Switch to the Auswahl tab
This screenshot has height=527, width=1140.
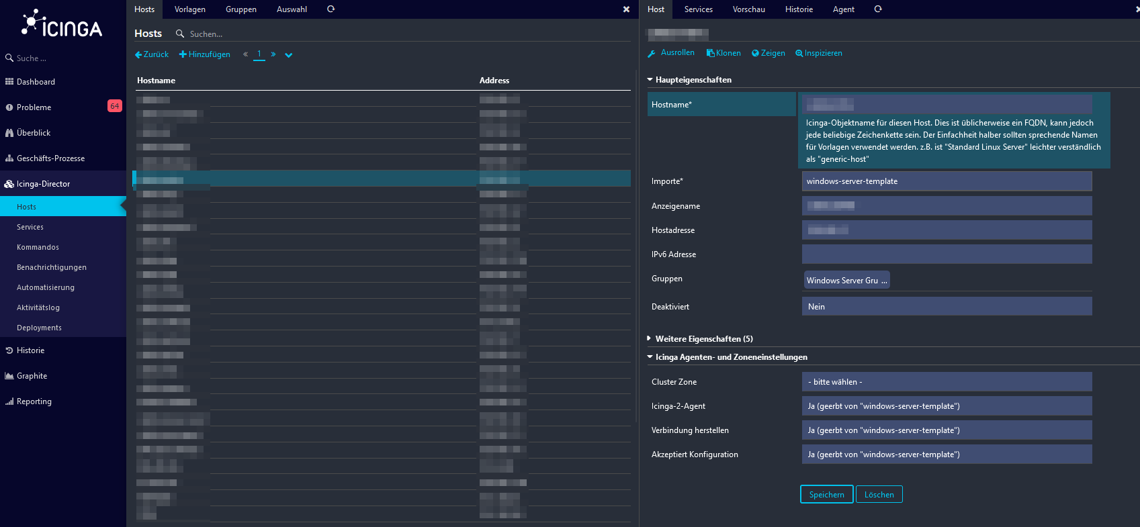tap(292, 9)
